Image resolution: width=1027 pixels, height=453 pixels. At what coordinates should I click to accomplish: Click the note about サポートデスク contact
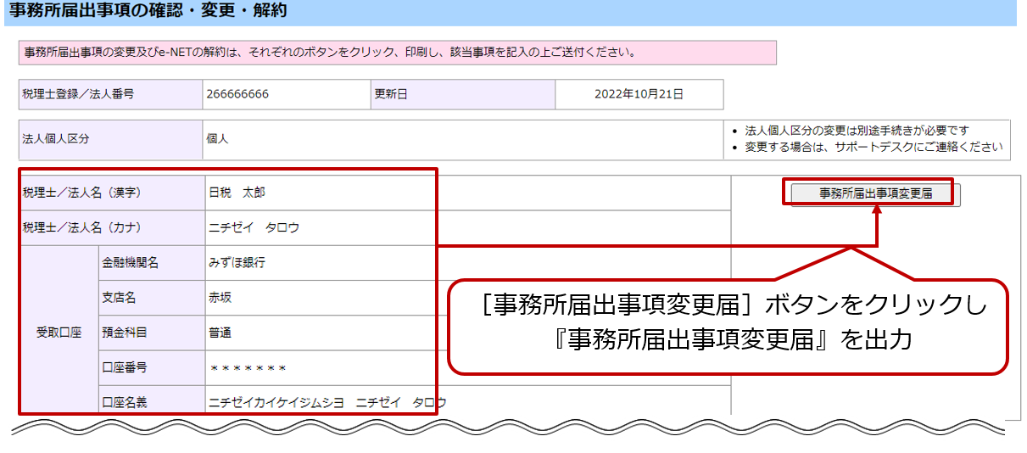pyautogui.click(x=871, y=147)
